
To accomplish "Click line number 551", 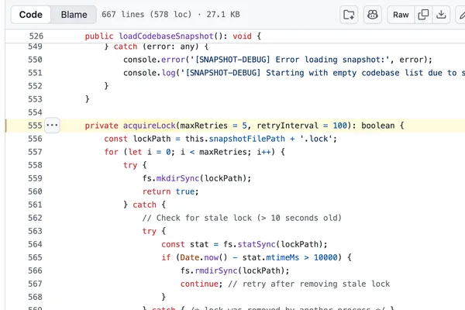I will (35, 73).
